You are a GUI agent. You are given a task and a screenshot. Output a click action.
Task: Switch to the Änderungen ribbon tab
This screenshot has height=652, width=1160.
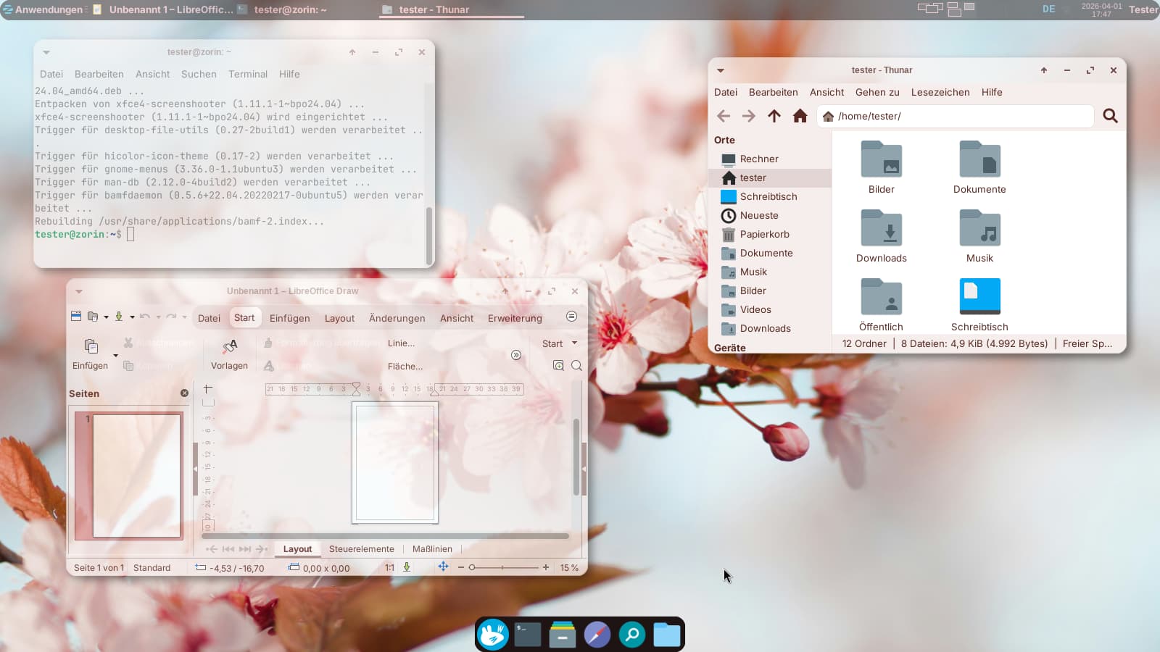click(397, 318)
